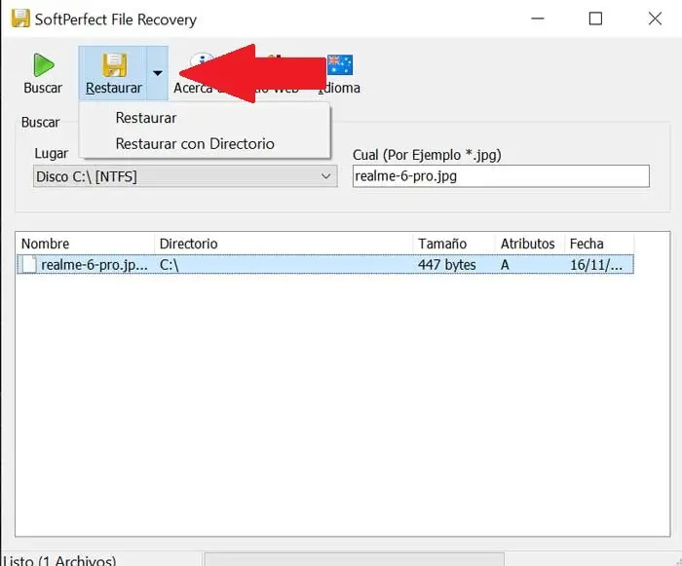The image size is (682, 566).
Task: Open the Restaurar split-button dropdown arrow
Action: pos(158,73)
